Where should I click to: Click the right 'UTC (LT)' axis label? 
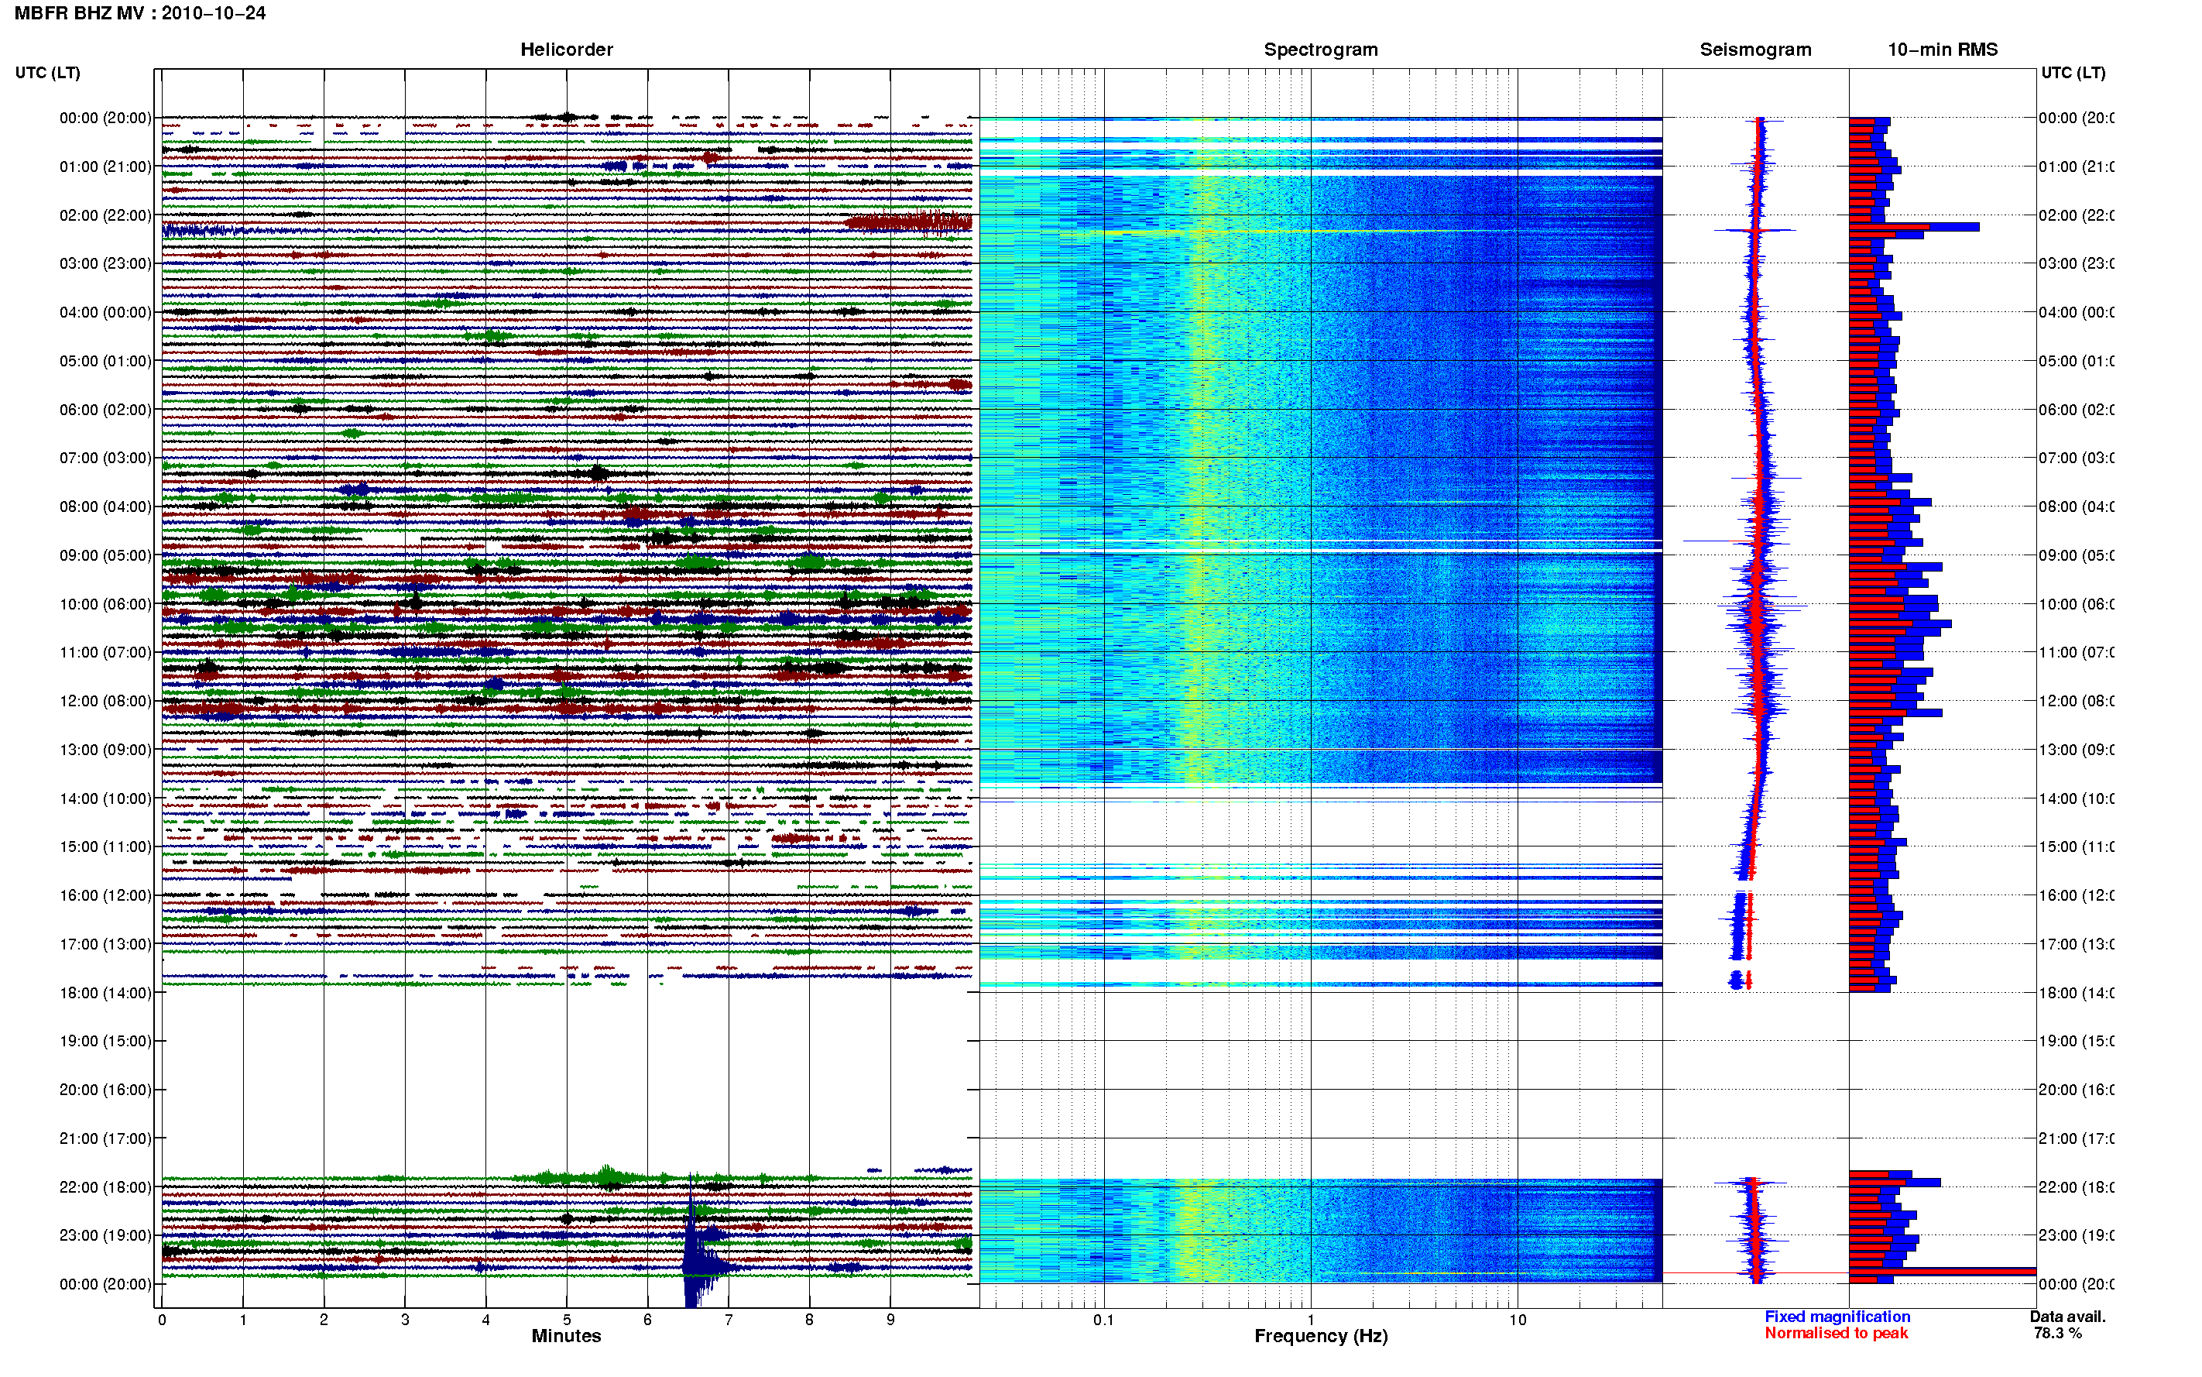[x=2073, y=73]
